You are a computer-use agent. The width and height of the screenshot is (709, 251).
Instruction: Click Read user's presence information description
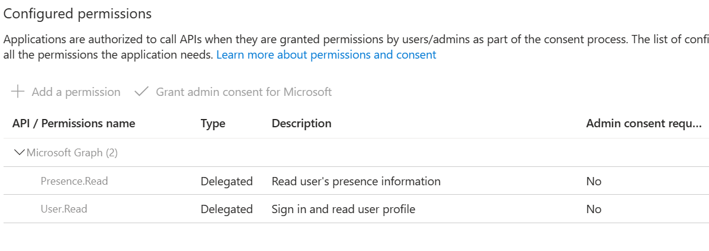pos(355,181)
